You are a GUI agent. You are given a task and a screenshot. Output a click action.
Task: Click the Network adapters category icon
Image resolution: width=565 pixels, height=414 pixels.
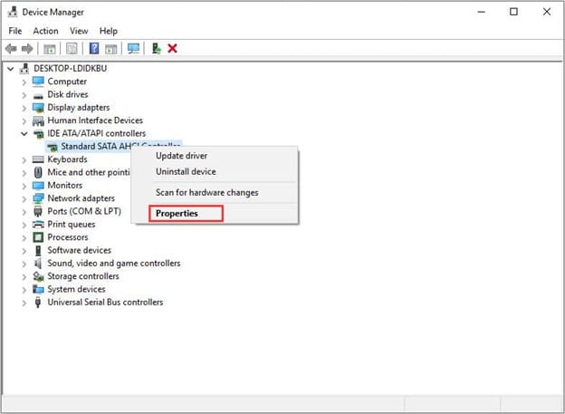38,198
